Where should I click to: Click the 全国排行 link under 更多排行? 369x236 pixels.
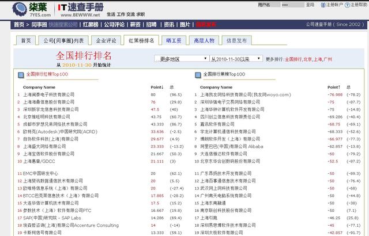click(x=293, y=59)
